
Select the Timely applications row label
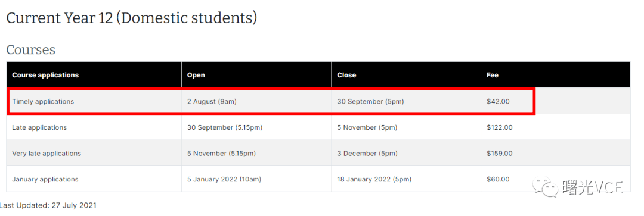pyautogui.click(x=43, y=101)
